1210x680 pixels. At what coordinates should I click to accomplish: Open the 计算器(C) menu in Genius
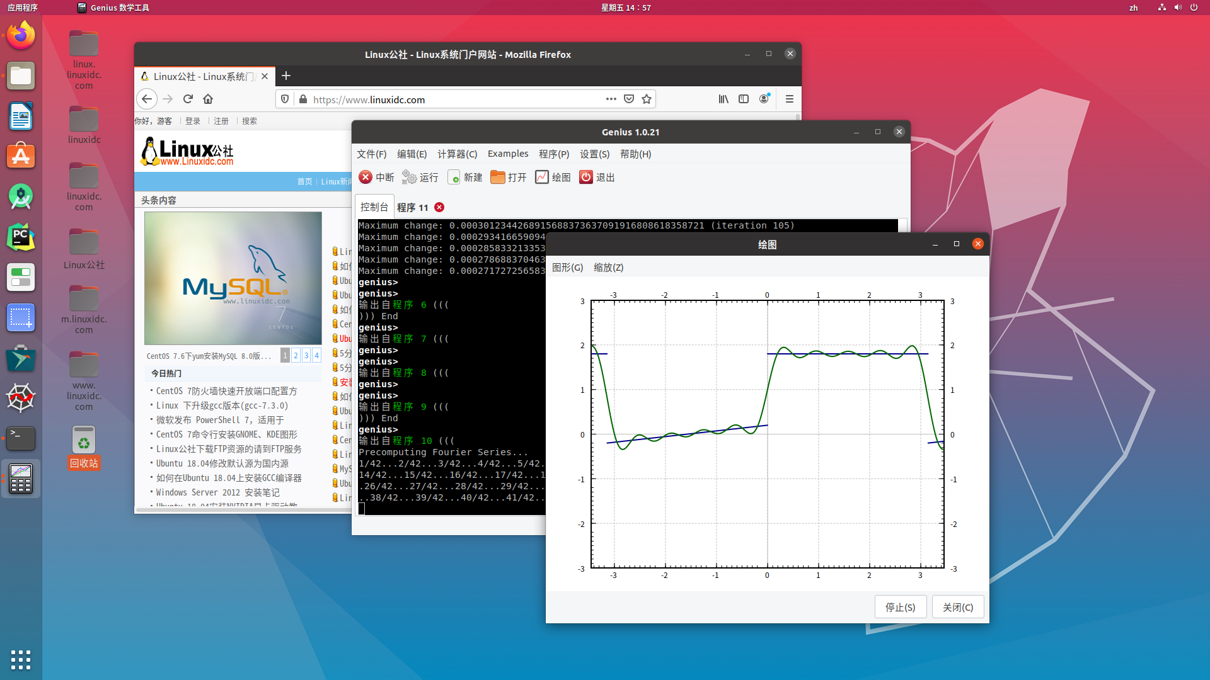point(458,154)
